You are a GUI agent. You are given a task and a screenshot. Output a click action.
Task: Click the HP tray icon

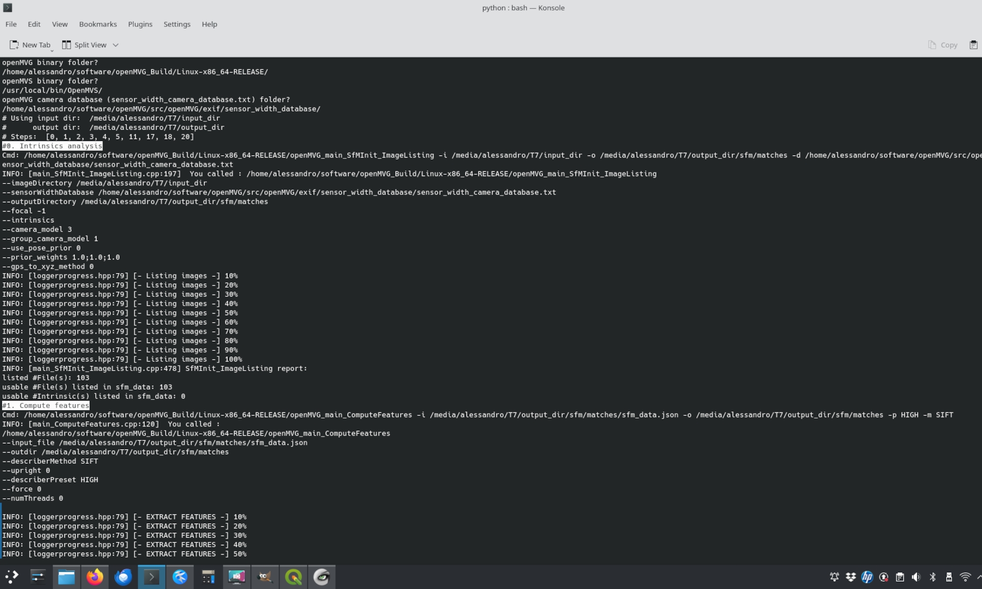click(x=867, y=577)
